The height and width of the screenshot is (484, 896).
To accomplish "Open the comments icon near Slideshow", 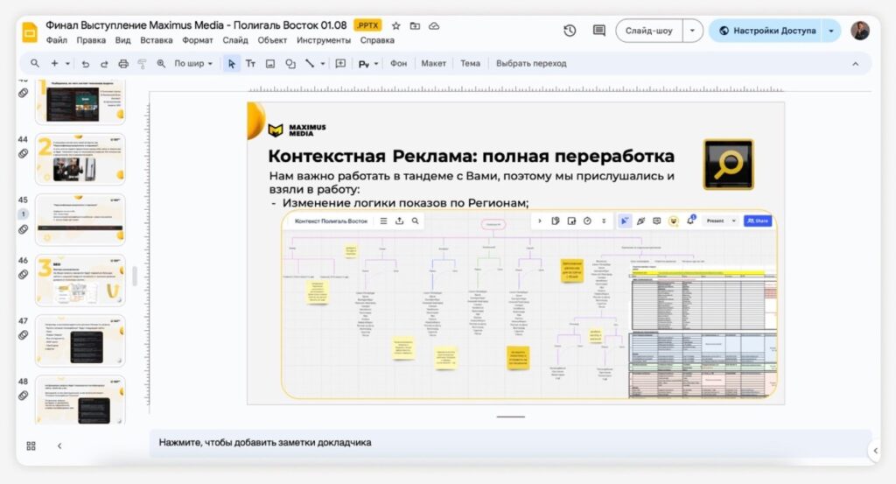I will click(x=599, y=31).
